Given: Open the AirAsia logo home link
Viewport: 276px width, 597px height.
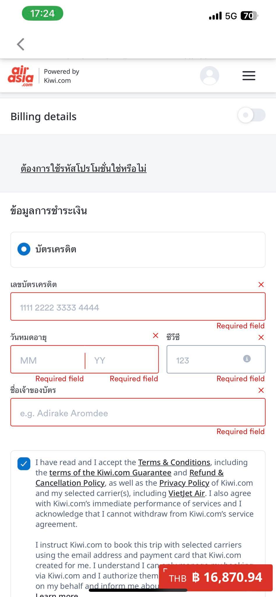Looking at the screenshot, I should tap(21, 76).
